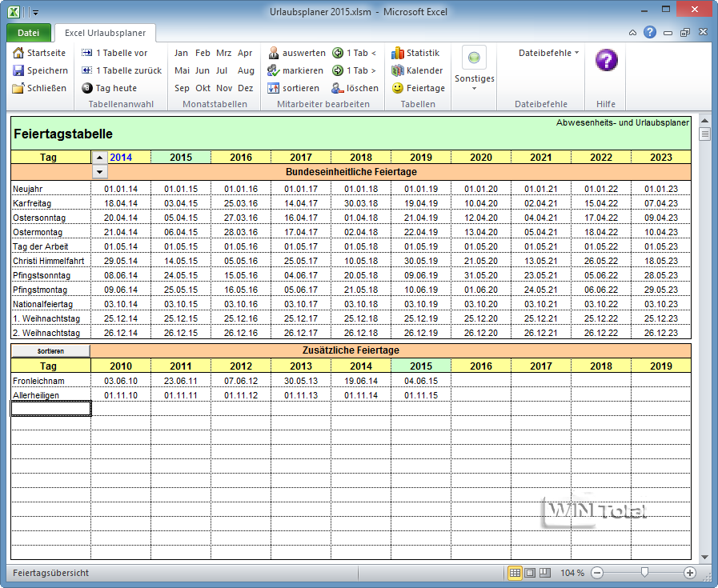Switch to Page Layout view

(530, 573)
